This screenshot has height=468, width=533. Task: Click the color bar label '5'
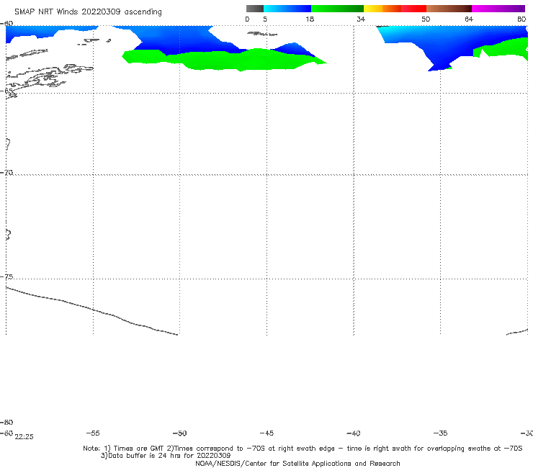click(265, 19)
